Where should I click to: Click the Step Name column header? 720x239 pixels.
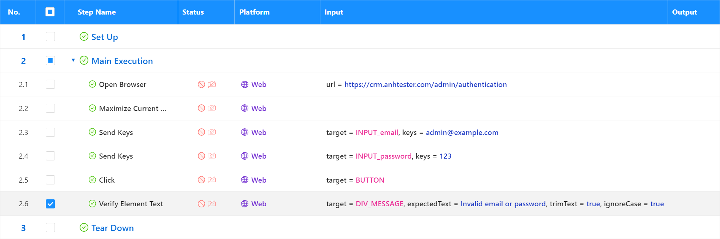pos(97,12)
